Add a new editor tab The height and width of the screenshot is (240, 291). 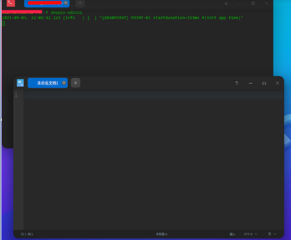pyautogui.click(x=76, y=83)
